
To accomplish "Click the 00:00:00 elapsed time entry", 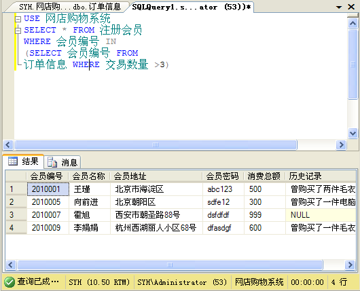I will 307,282.
